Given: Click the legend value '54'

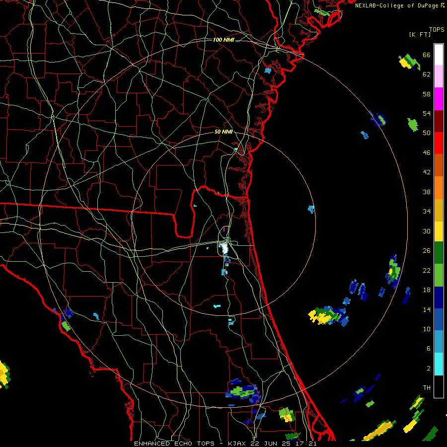Looking at the screenshot, I should pyautogui.click(x=427, y=113).
